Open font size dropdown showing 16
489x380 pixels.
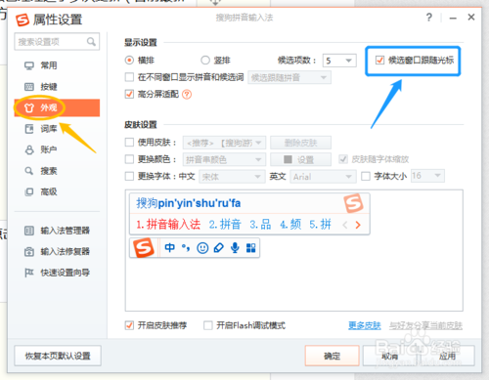pos(427,176)
